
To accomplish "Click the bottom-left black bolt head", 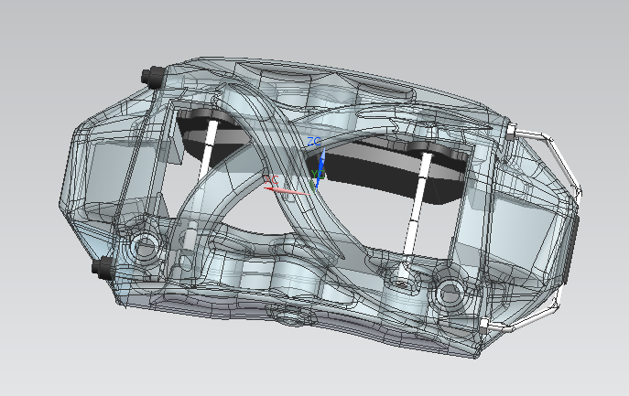I will click(x=103, y=268).
